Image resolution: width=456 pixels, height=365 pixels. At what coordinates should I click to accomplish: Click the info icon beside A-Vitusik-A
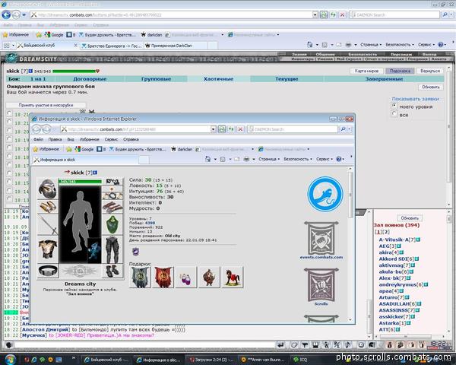point(418,240)
